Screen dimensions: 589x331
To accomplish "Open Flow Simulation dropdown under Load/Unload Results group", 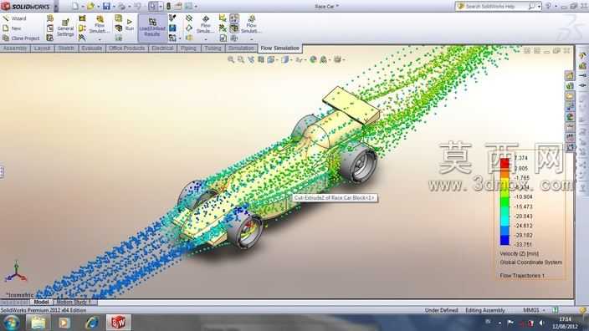I will 206,38.
